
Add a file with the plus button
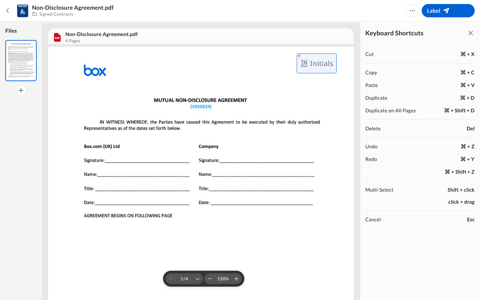point(21,90)
